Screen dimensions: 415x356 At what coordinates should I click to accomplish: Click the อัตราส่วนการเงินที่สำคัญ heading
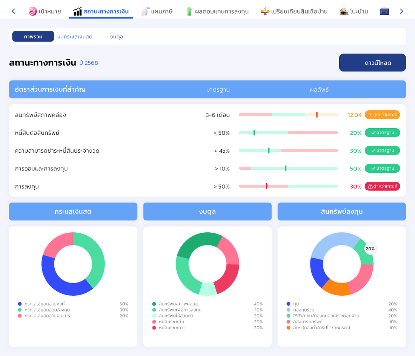tap(50, 89)
